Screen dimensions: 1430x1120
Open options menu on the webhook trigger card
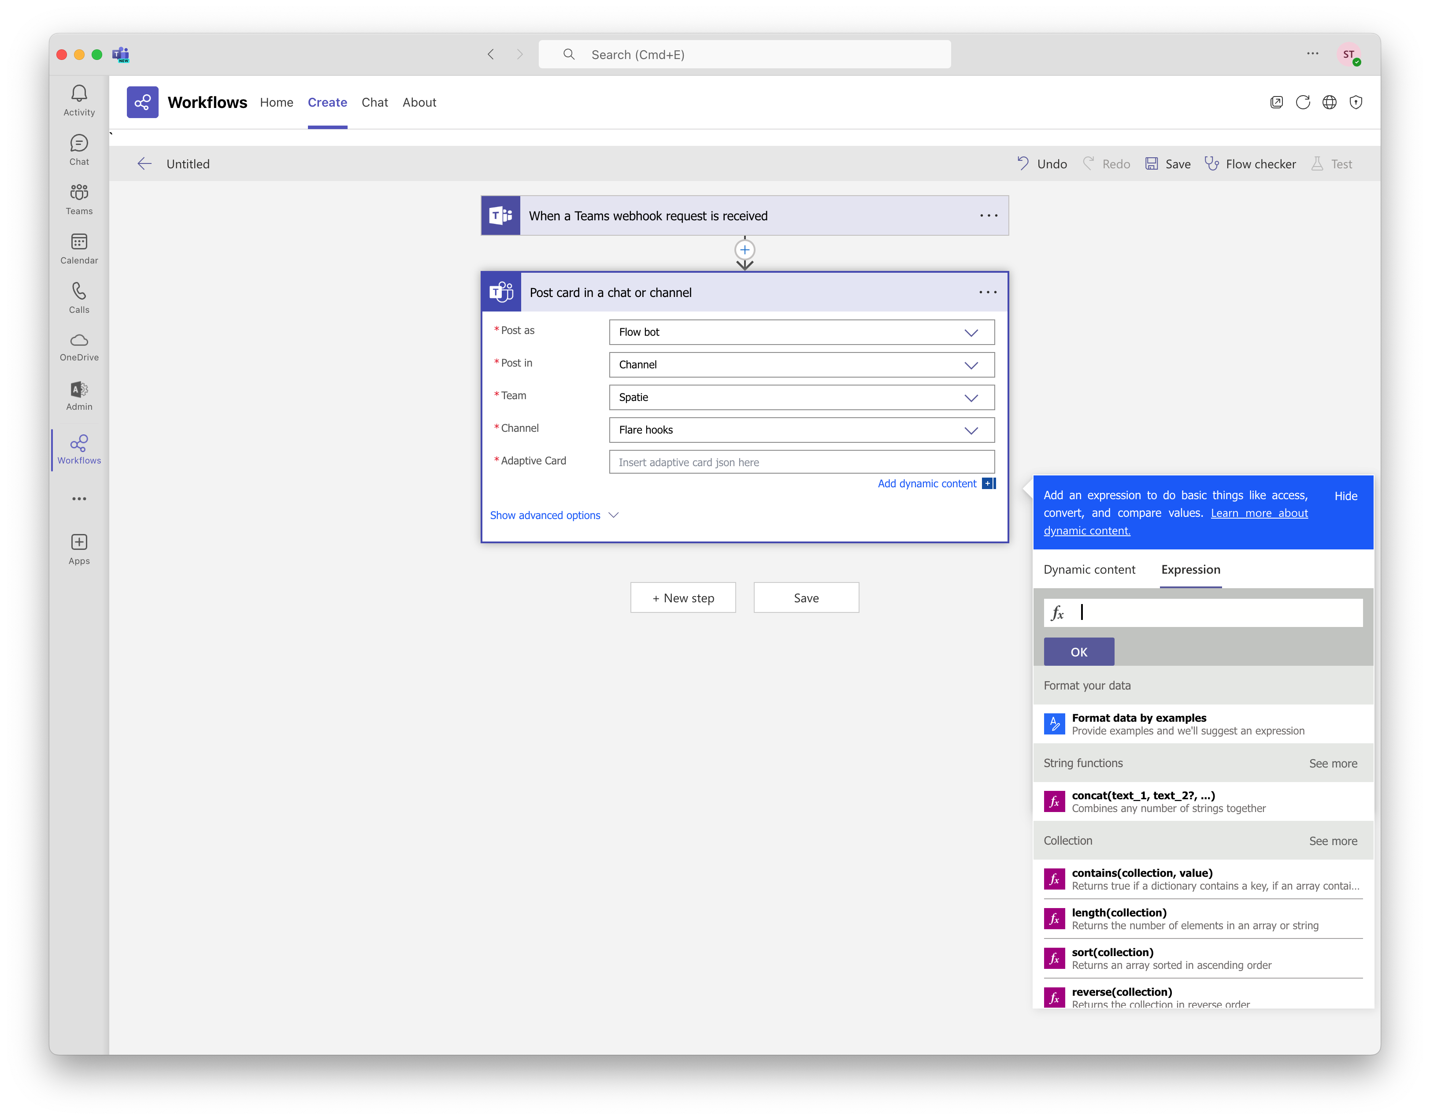988,215
